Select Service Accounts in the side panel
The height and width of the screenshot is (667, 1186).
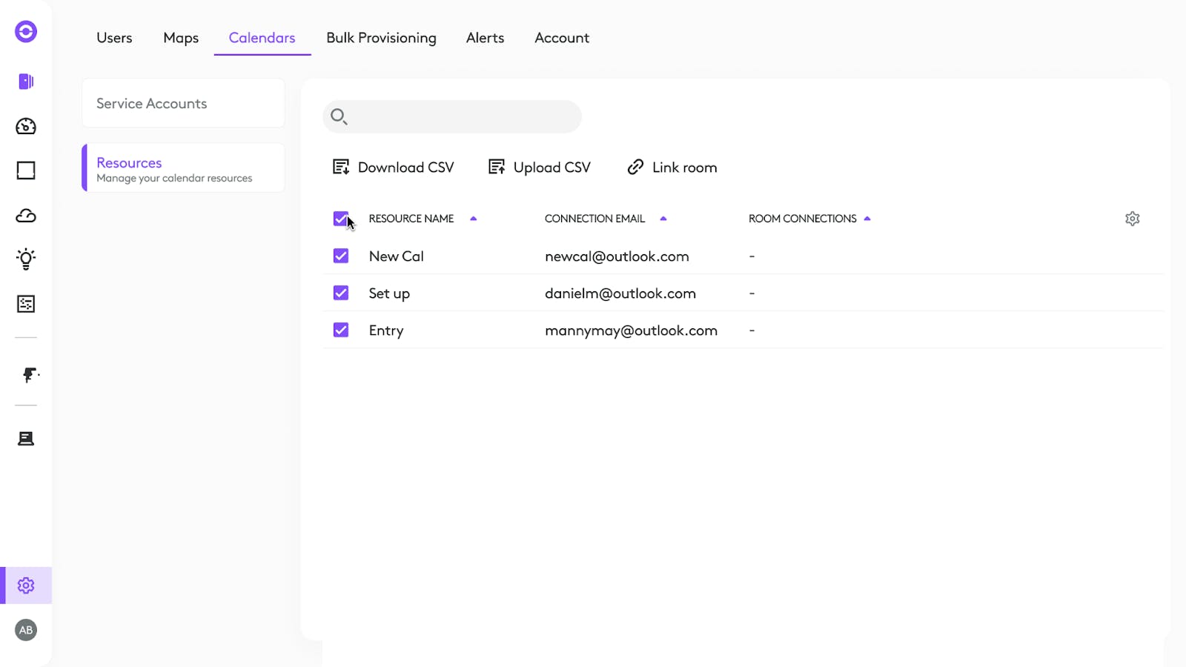pyautogui.click(x=183, y=104)
